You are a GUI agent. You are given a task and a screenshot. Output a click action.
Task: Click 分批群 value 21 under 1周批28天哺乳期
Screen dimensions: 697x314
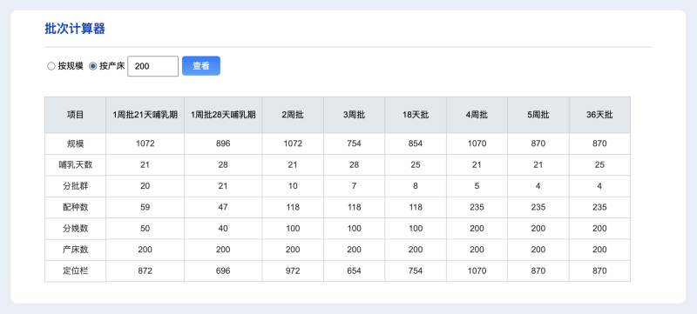tap(223, 186)
